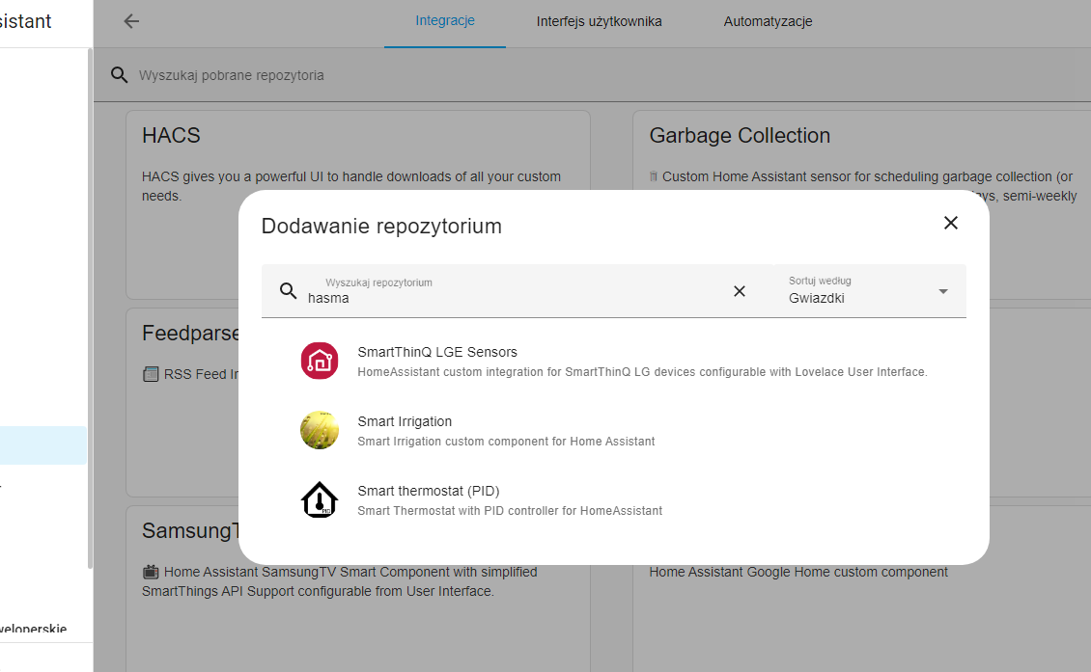Switch to the Integracje tab

point(445,21)
